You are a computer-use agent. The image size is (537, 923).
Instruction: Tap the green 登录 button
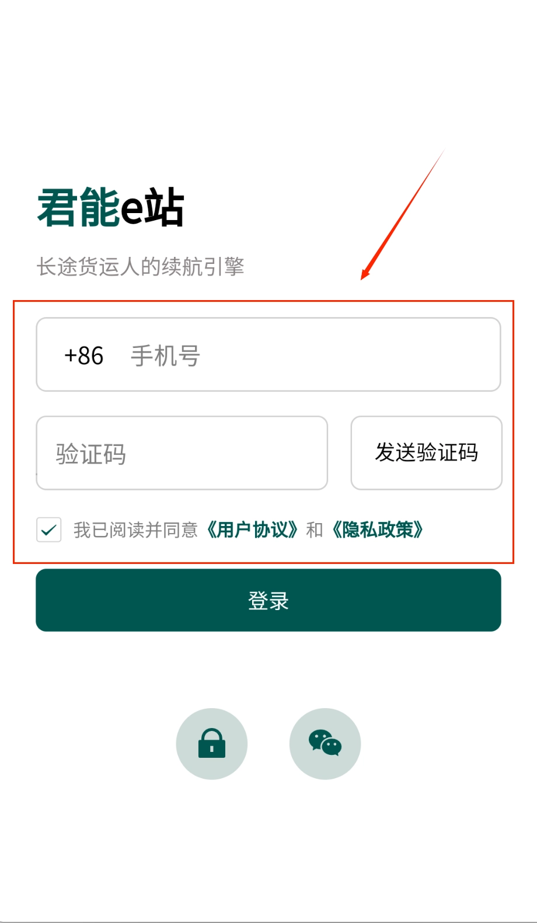268,600
